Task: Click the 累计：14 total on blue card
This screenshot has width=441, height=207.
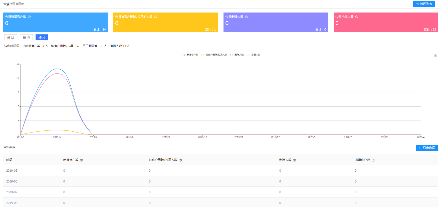Action: coord(100,30)
